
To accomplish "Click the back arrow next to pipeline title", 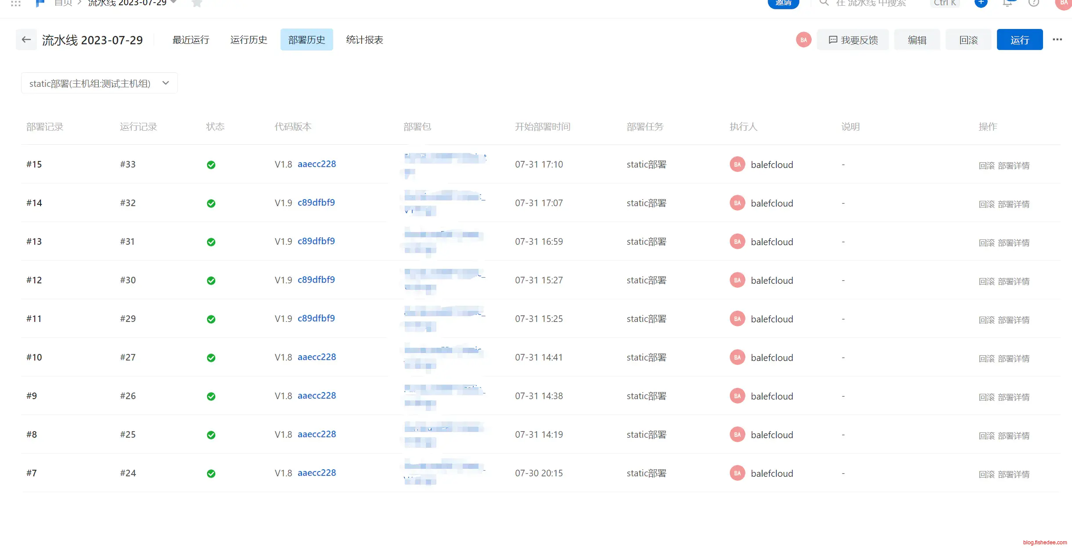I will point(26,39).
